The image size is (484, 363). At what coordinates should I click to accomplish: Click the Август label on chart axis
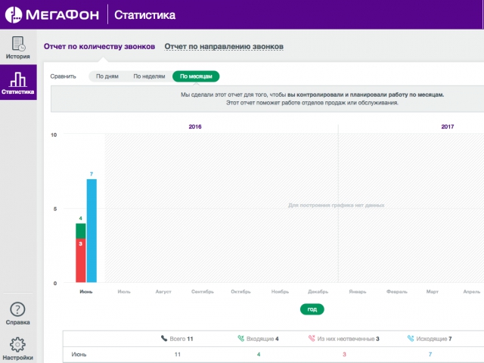[163, 292]
